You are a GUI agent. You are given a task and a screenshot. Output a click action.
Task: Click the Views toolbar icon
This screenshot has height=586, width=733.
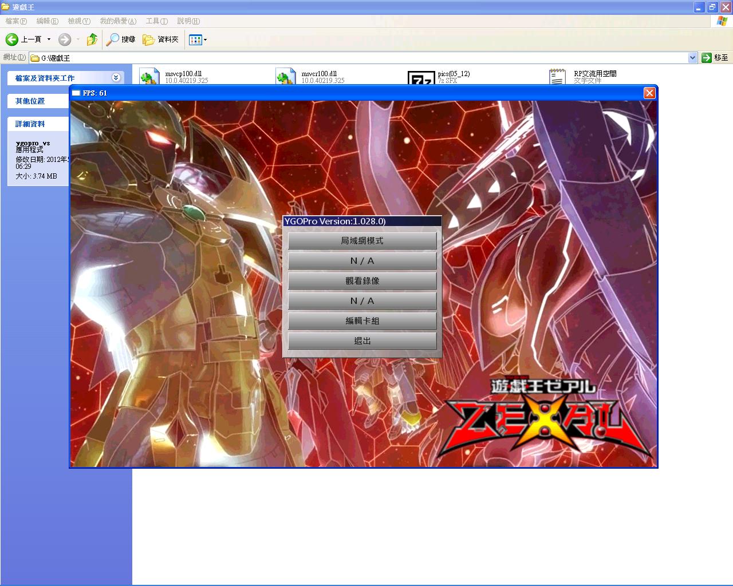(195, 39)
